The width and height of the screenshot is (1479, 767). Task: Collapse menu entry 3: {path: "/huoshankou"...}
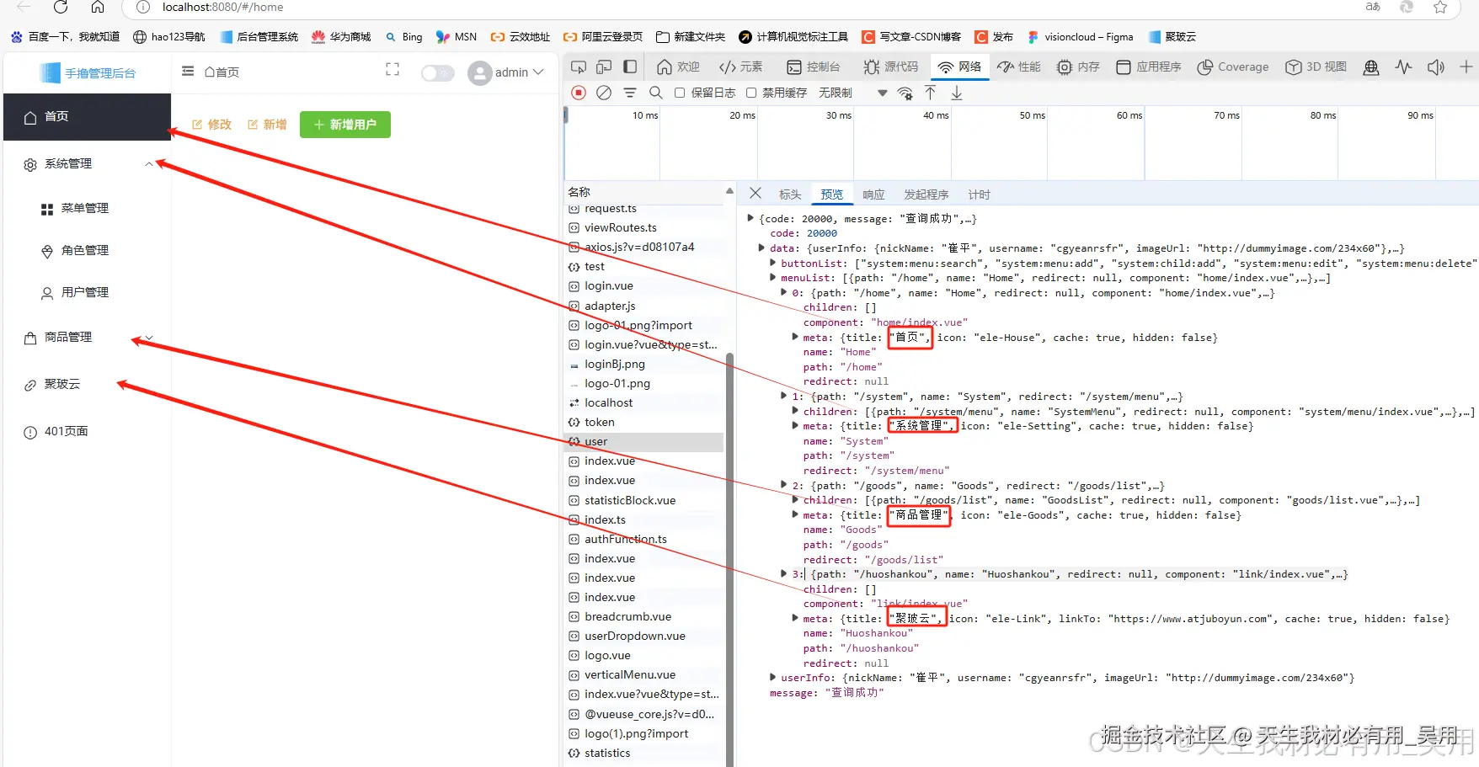(x=784, y=574)
